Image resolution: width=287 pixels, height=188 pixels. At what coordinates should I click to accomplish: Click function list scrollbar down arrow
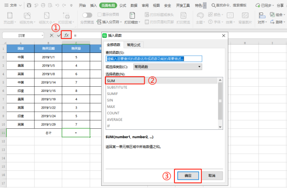(x=220, y=127)
